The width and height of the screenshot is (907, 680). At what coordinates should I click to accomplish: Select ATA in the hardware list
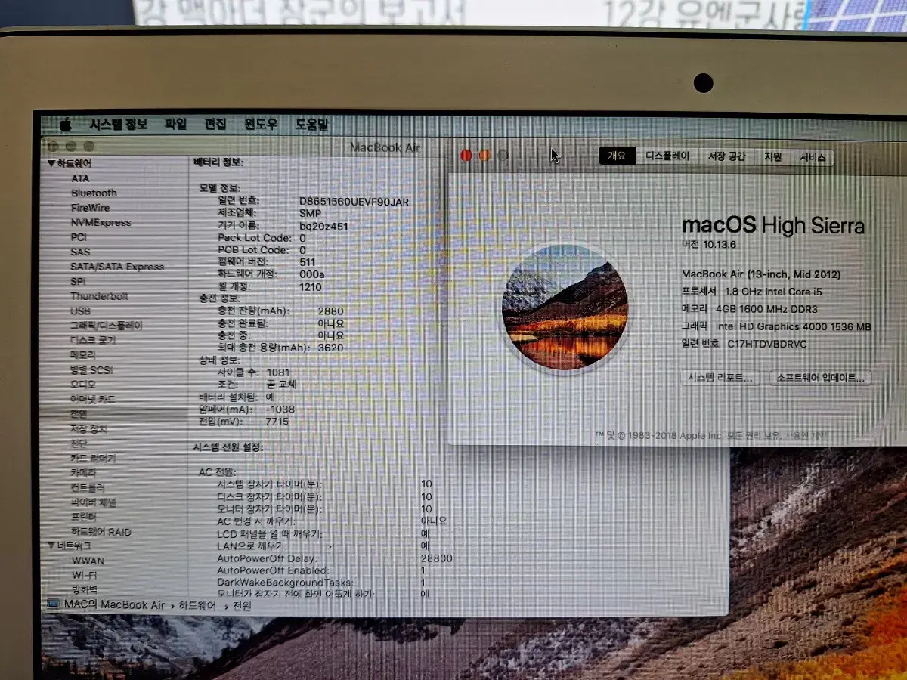click(x=80, y=178)
